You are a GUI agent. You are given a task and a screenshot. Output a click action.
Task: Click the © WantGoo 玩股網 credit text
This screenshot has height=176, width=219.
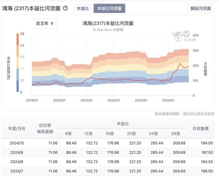pyautogui.click(x=108, y=30)
